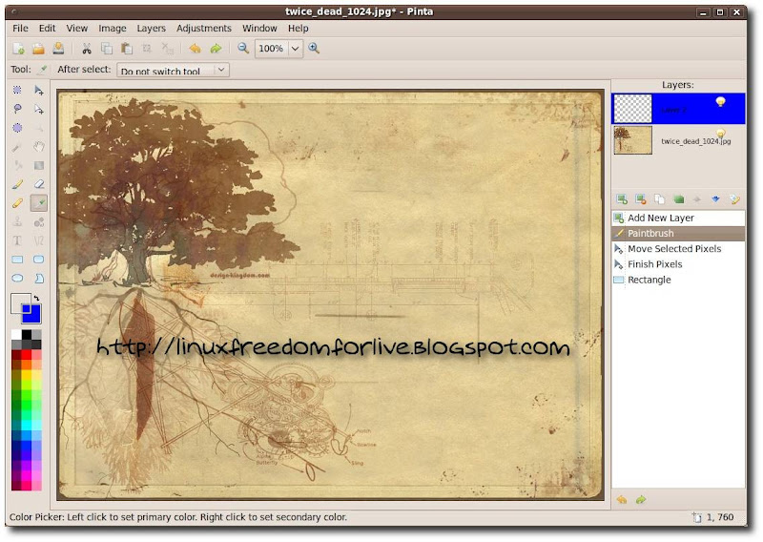
Task: Click Move Selected Pixels history entry
Action: 678,249
